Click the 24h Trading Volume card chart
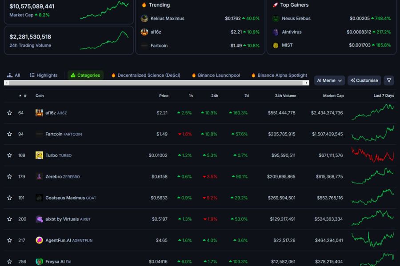Viewport: 400px width, 266px height. point(104,40)
